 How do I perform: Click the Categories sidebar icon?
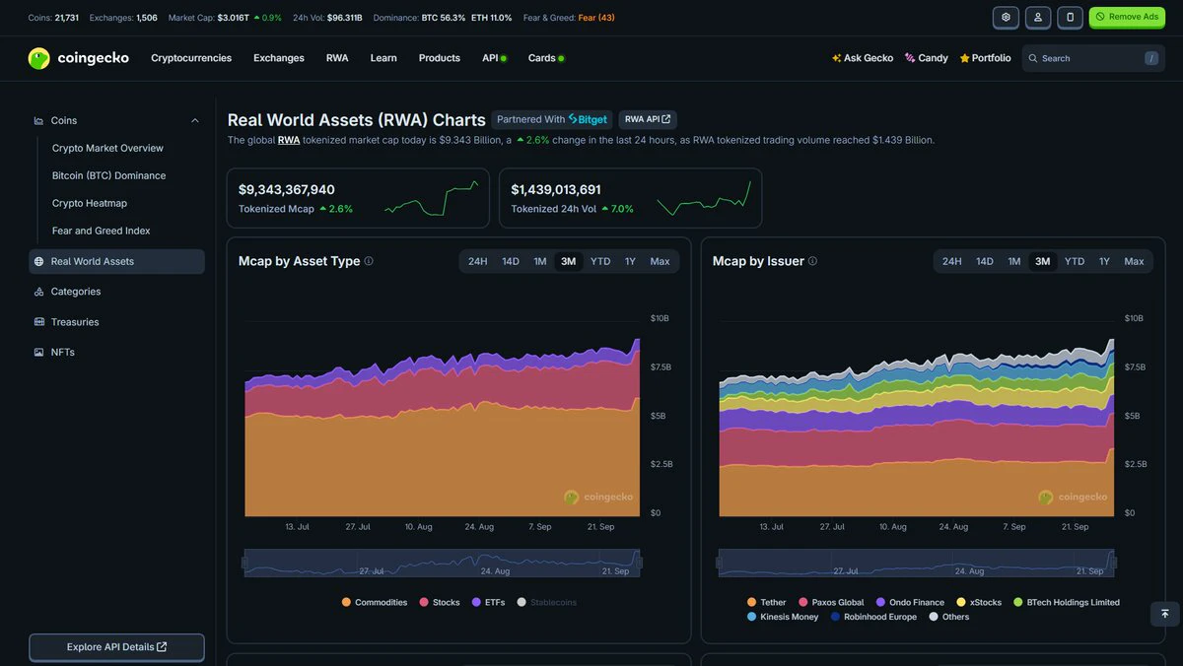click(x=38, y=292)
